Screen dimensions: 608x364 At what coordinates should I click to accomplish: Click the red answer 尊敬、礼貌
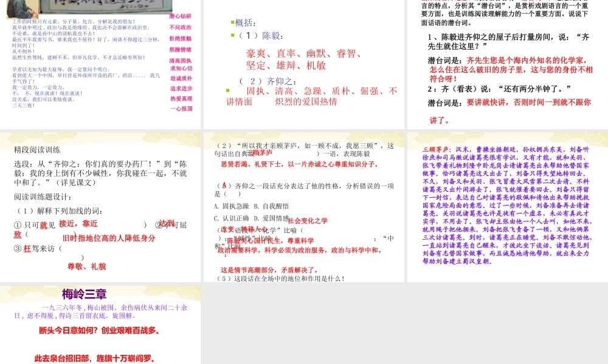coord(86,266)
